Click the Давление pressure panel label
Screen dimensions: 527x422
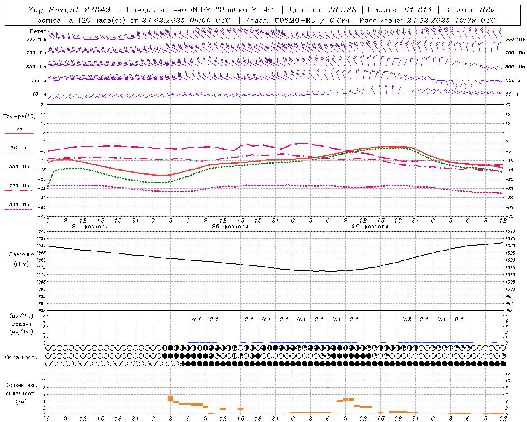[x=21, y=255]
